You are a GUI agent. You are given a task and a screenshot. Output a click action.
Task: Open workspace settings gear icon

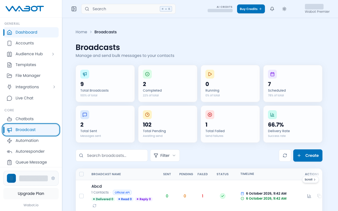pyautogui.click(x=53, y=178)
